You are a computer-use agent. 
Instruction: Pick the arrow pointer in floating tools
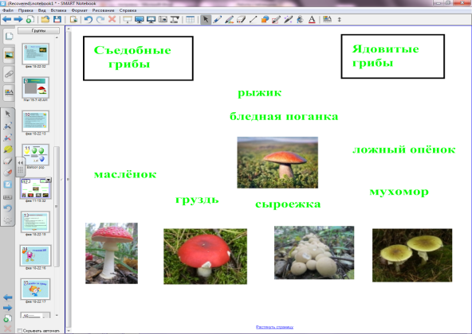point(8,114)
